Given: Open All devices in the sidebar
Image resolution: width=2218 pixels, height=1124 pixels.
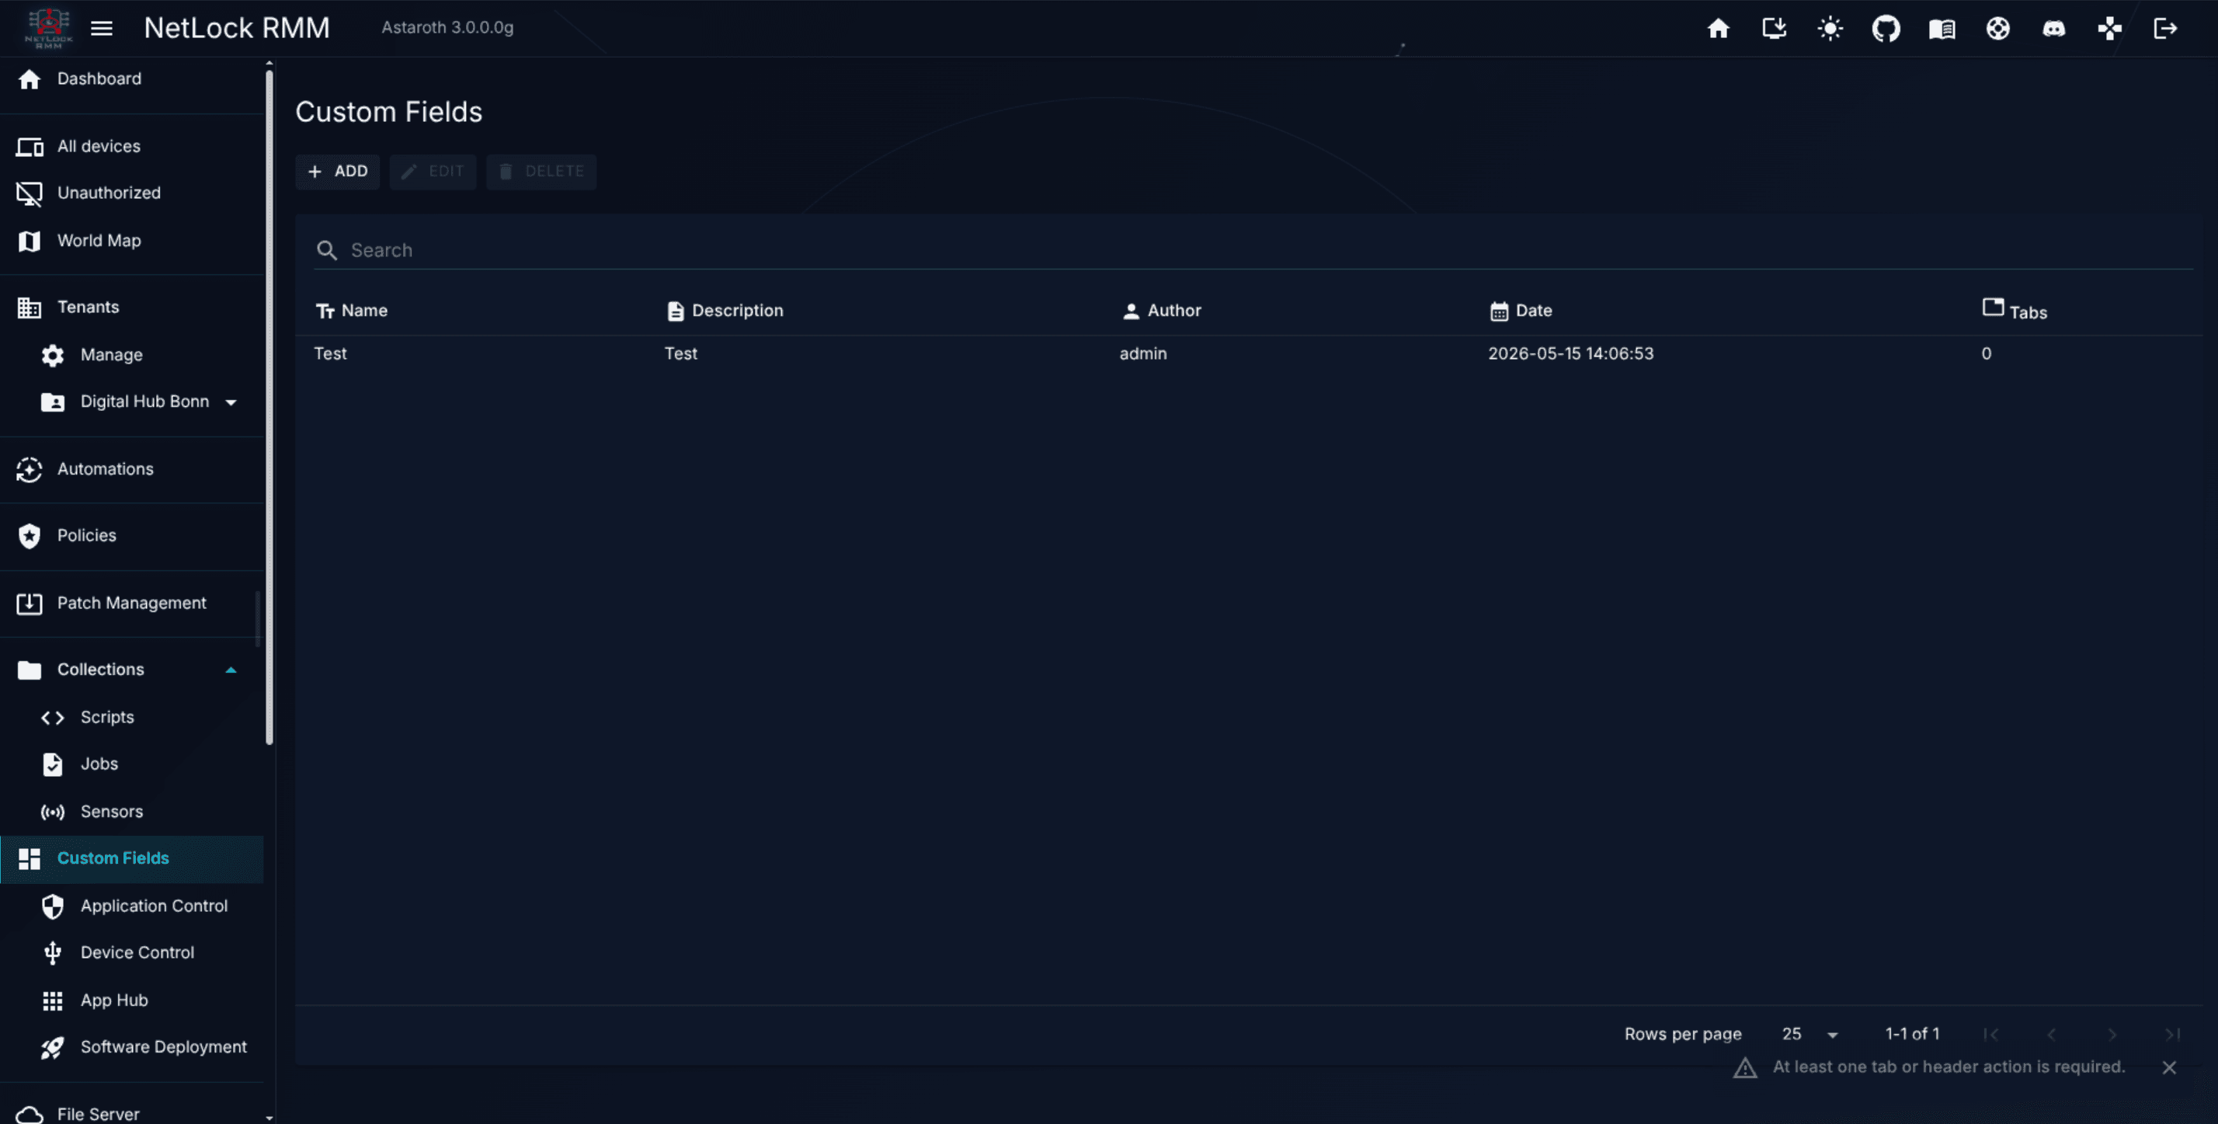Looking at the screenshot, I should [x=132, y=146].
